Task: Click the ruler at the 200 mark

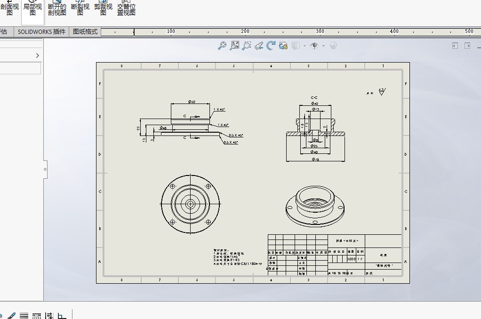Action: 245,31
